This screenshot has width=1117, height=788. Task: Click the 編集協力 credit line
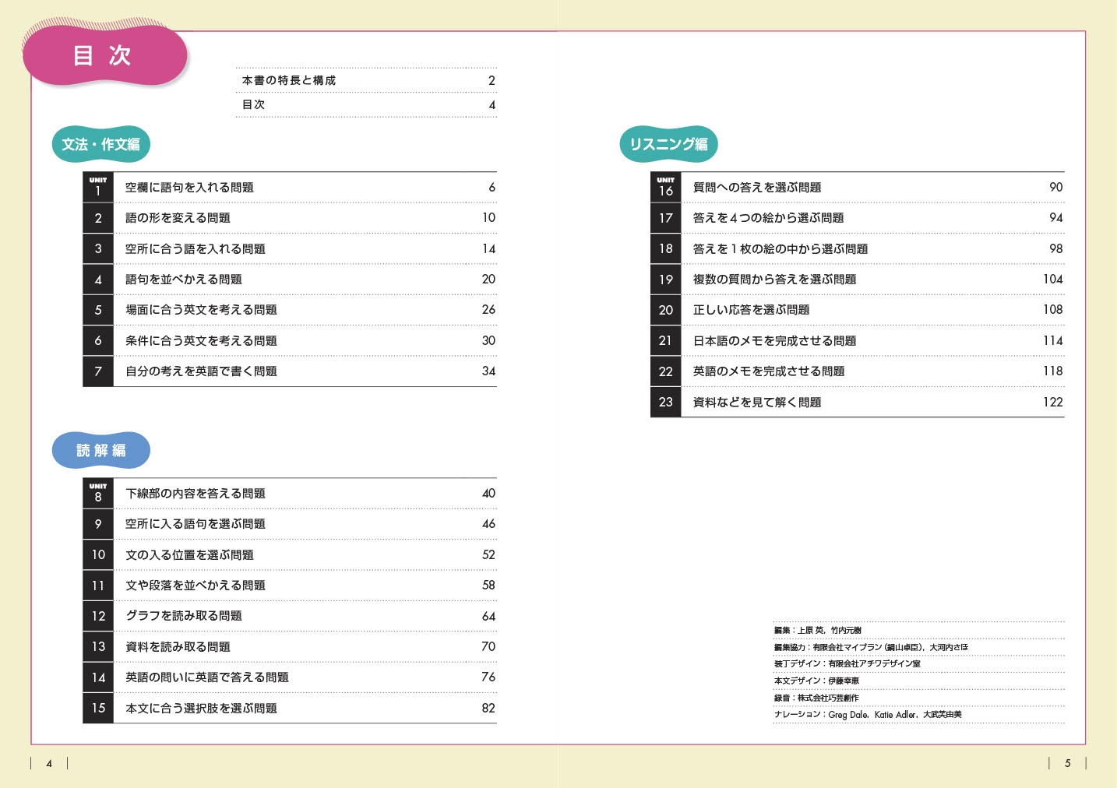871,647
